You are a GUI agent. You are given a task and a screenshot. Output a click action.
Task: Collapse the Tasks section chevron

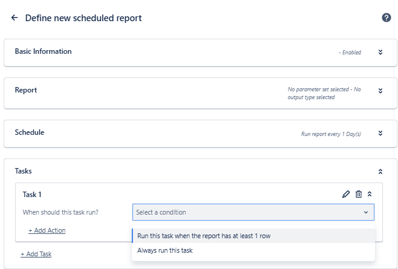click(380, 172)
